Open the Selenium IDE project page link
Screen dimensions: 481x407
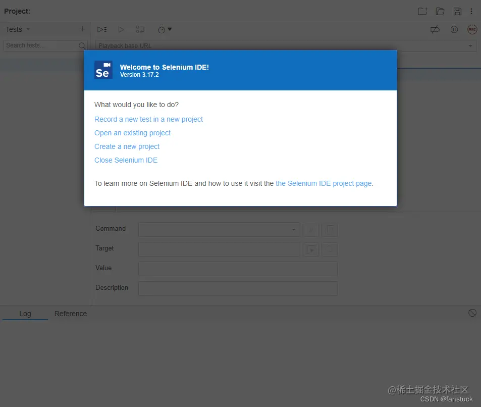[324, 183]
